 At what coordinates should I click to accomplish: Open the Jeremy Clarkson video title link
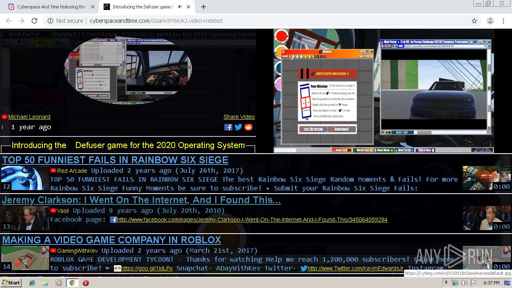[x=142, y=200]
